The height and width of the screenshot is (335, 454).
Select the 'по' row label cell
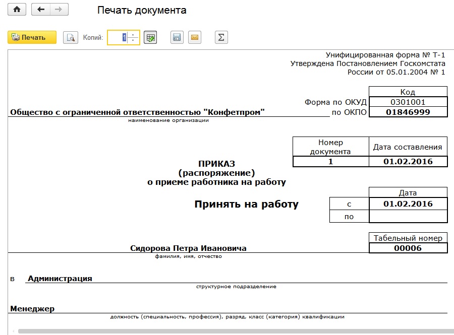349,217
